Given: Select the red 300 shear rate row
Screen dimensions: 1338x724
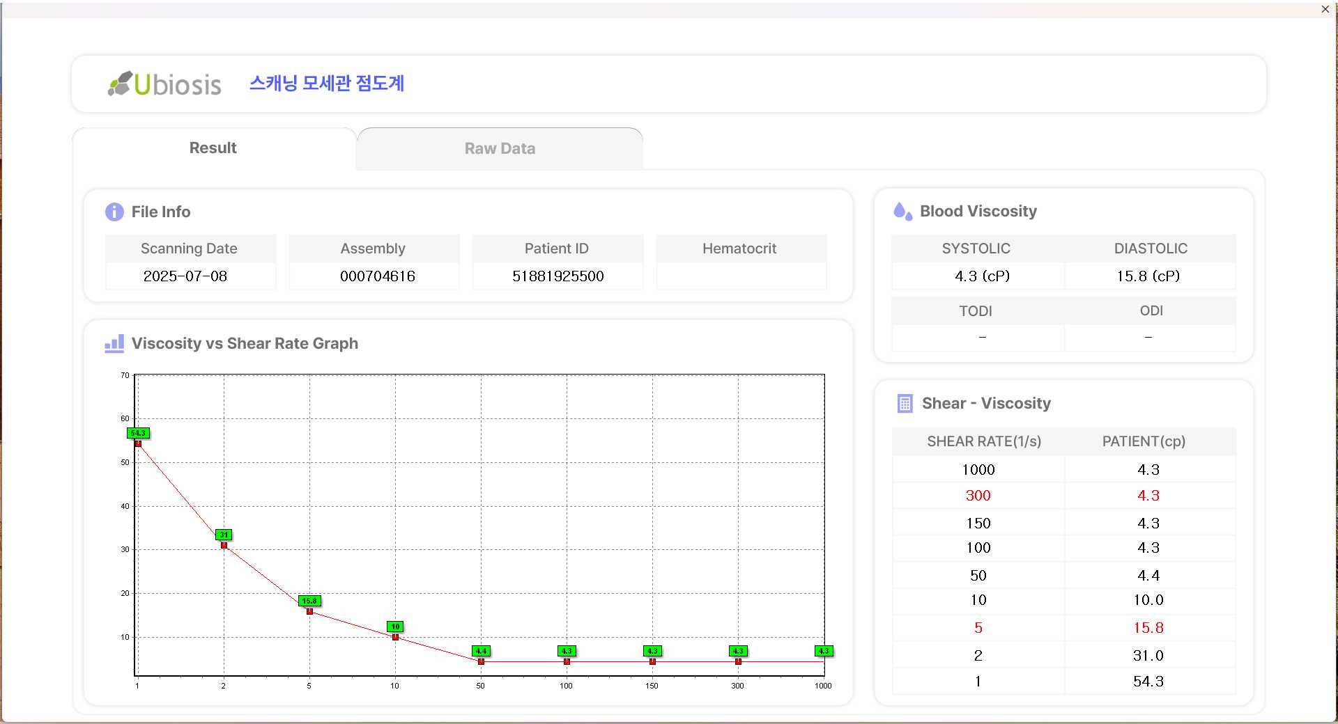Looking at the screenshot, I should 978,496.
